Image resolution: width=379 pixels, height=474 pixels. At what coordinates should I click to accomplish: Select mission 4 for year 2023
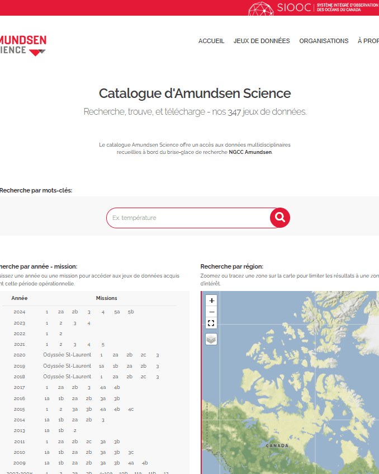[89, 323]
